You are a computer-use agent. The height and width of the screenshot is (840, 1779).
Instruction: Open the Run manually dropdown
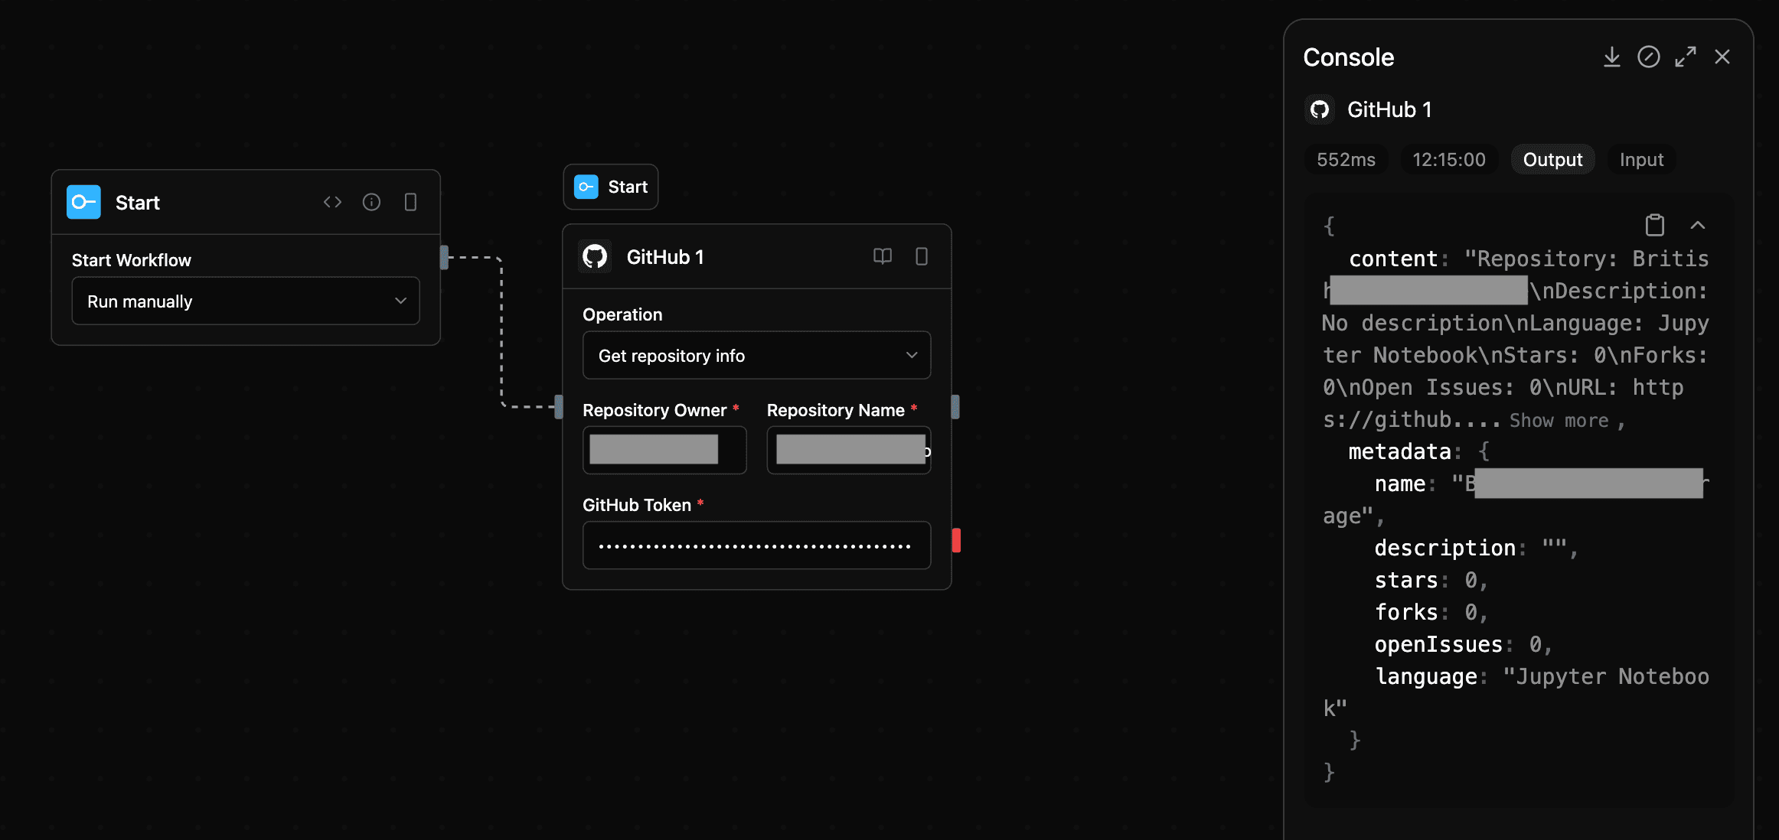point(245,301)
